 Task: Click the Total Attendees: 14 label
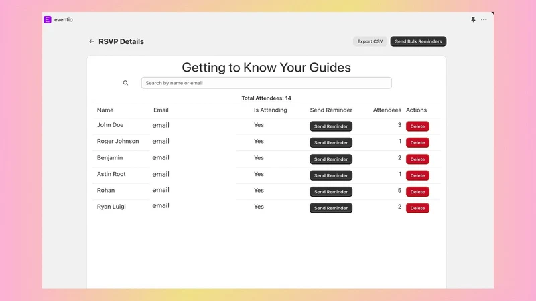[266, 98]
